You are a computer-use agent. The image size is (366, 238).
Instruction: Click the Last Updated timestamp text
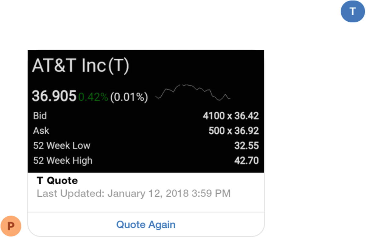click(x=134, y=193)
